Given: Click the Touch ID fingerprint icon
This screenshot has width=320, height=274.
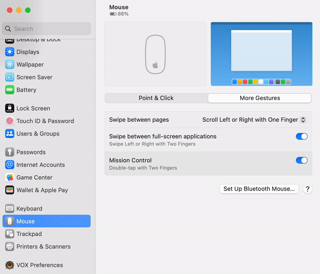Looking at the screenshot, I should pos(10,121).
